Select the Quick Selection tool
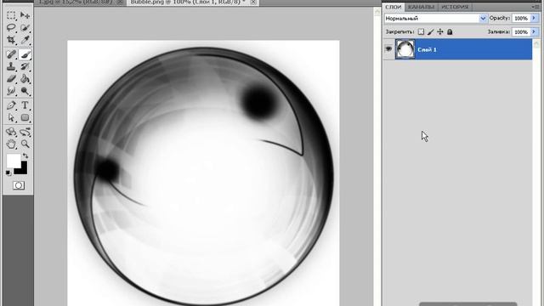Screen dimensions: 544x306 25,27
